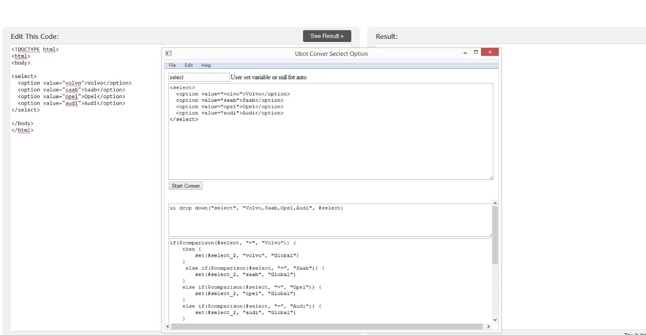Click the '</select>' line in left editor
646x335 pixels.
[x=26, y=110]
